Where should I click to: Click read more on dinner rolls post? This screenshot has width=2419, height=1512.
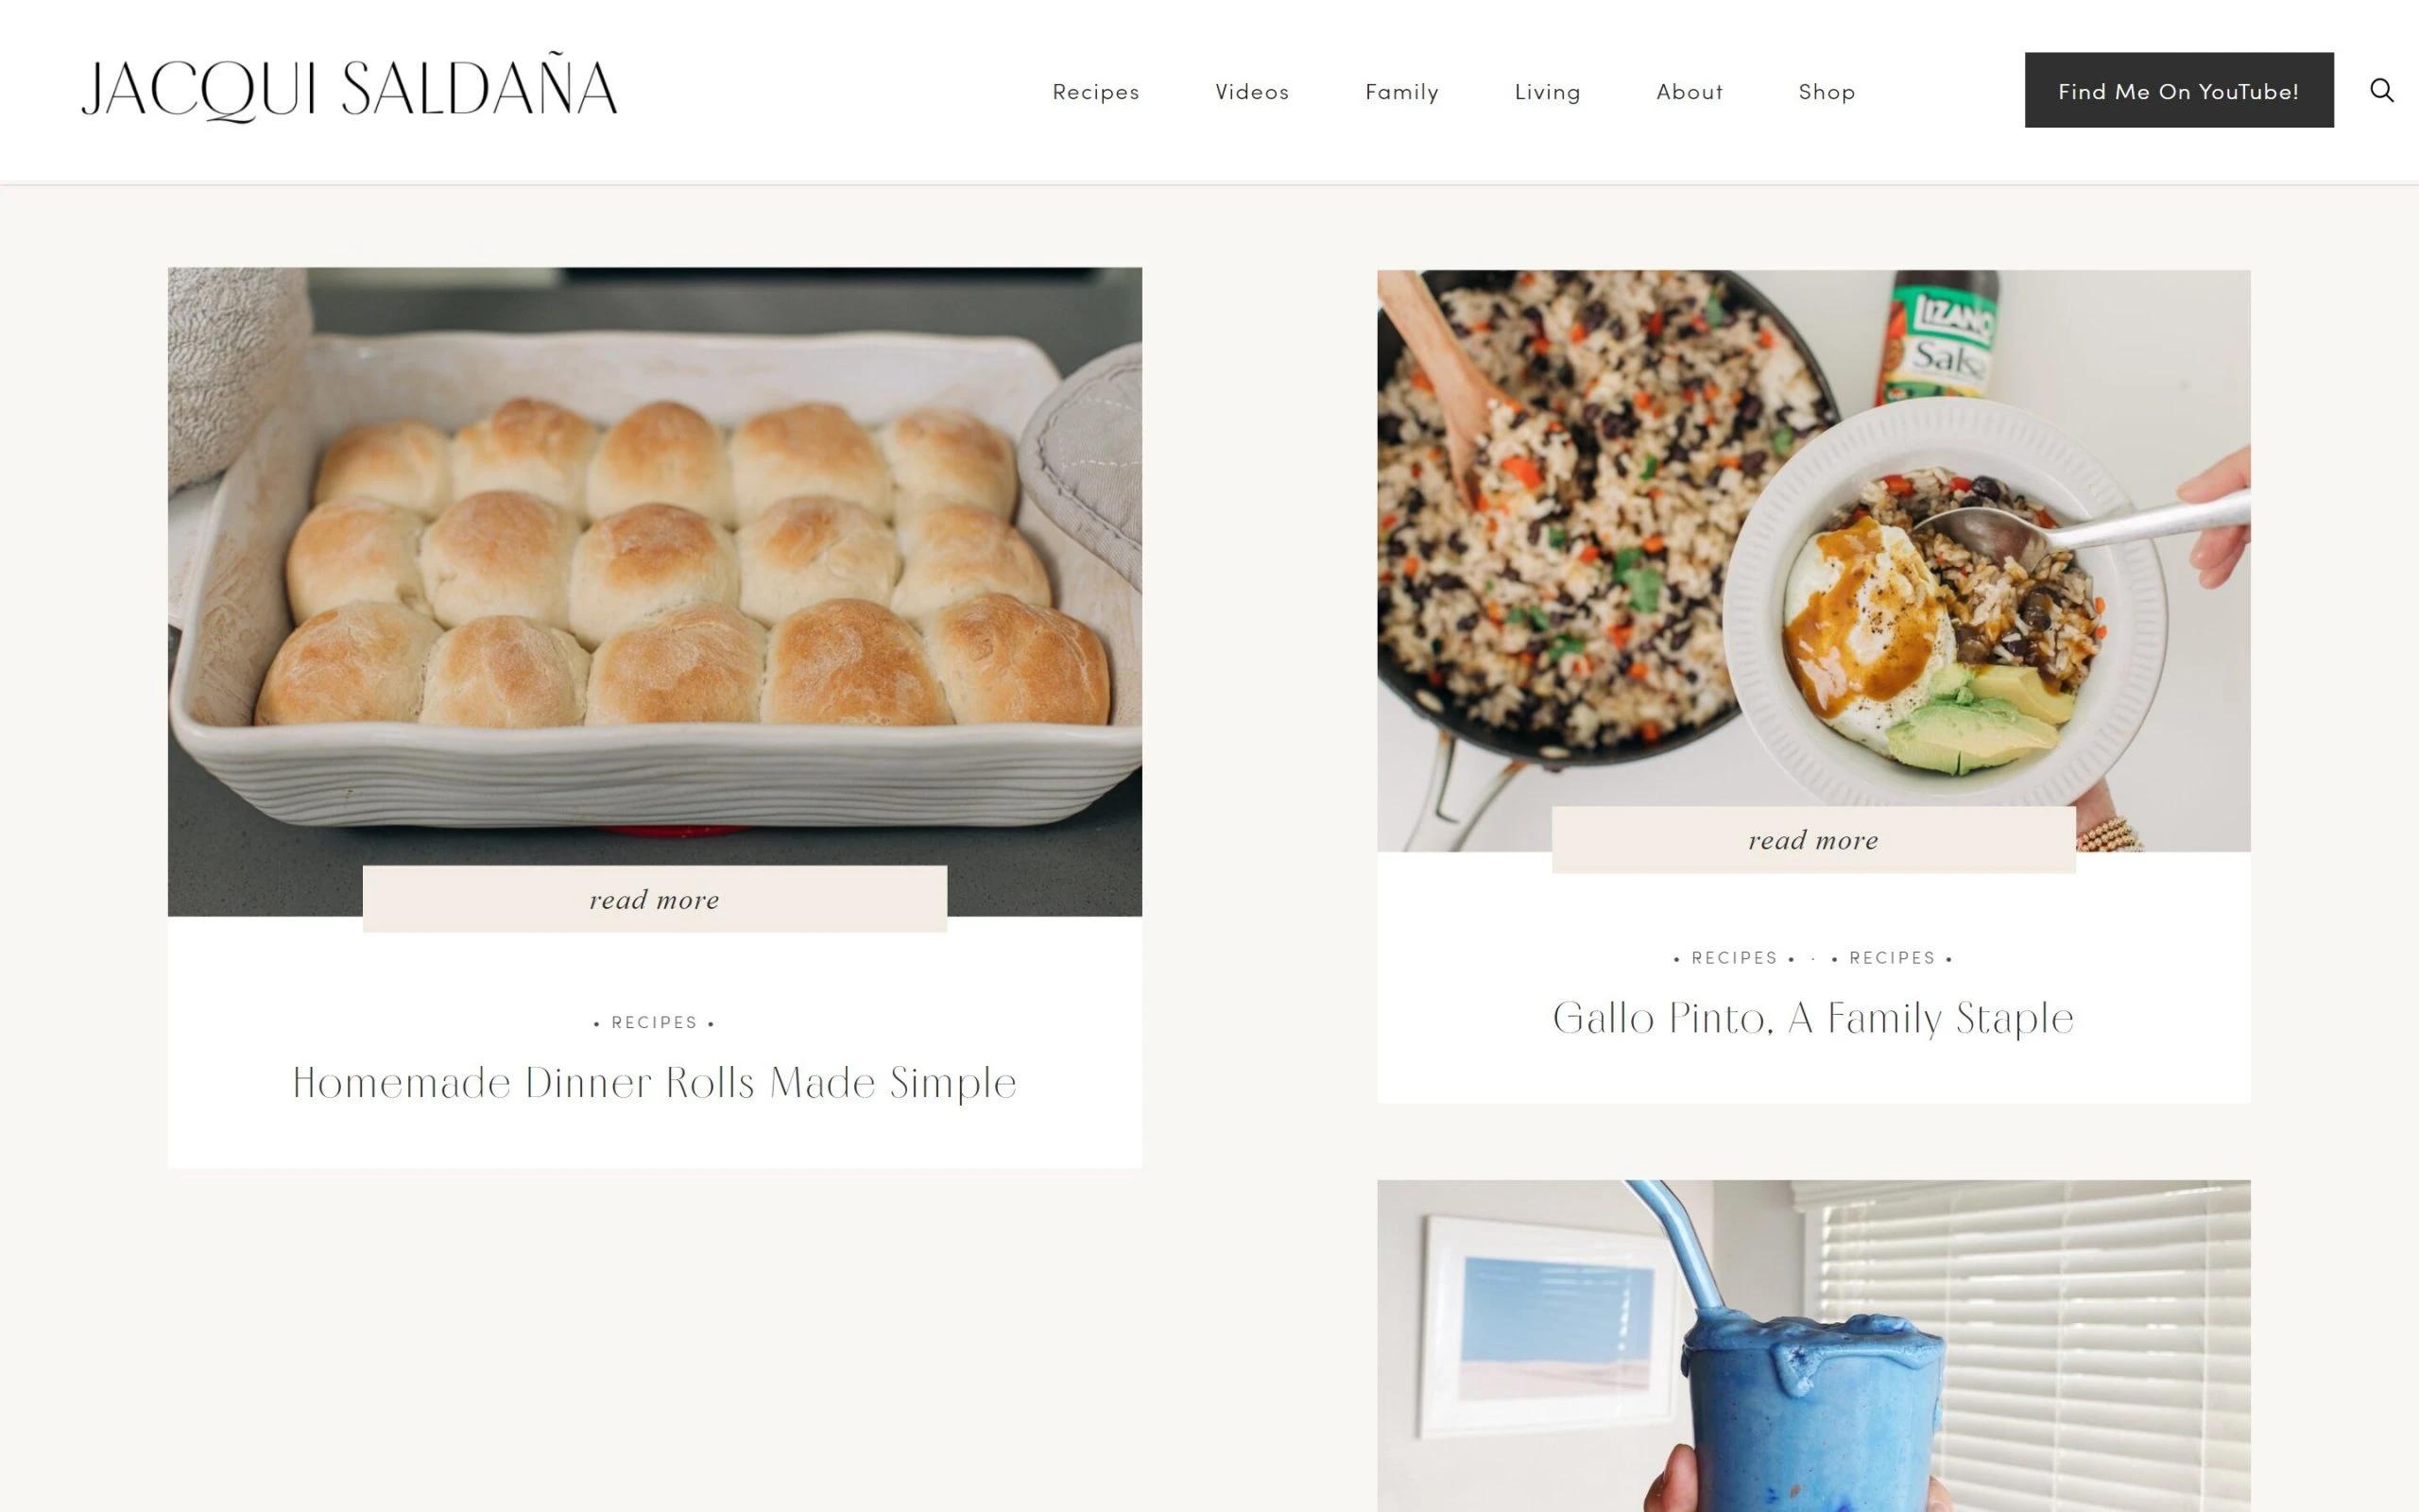[x=655, y=899]
